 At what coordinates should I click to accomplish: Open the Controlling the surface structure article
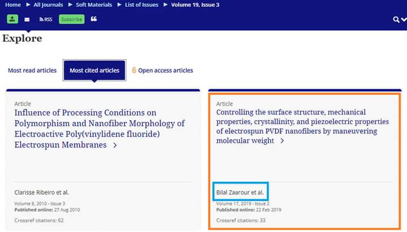click(302, 126)
